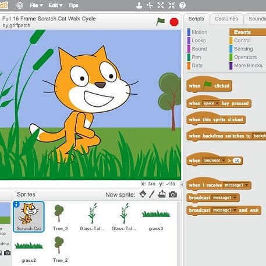Click the stage backdrop thumbnail

[5, 213]
